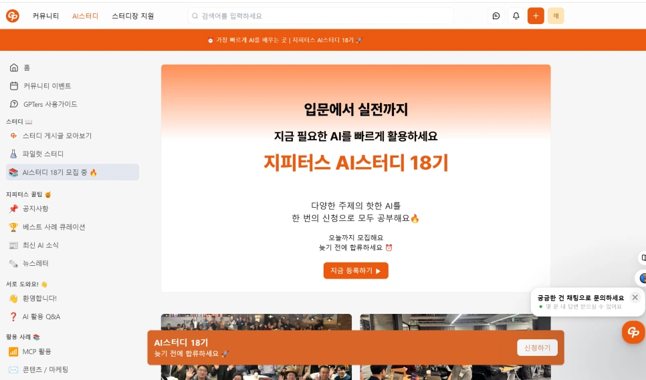Click the left group photo thumbnail
This screenshot has width=646, height=380.
(256, 347)
